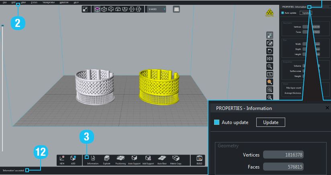Open the Information tool in bottom toolbar
This screenshot has width=331, height=175.
(93, 159)
